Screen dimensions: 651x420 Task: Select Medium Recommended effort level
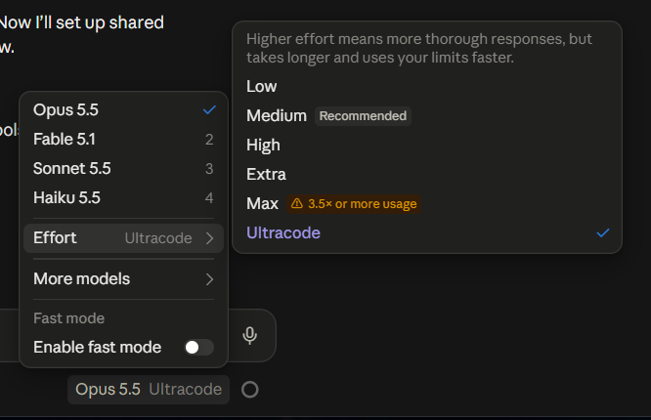tap(427, 116)
